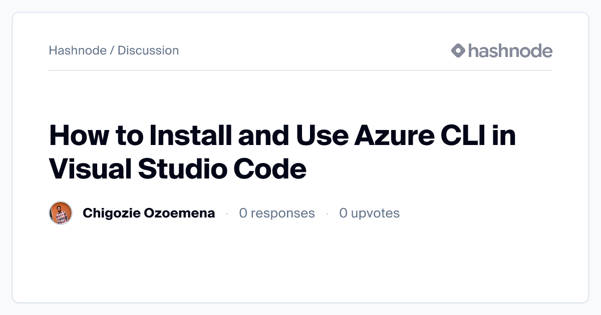Screen dimensions: 601x315
Task: Select the "Discussion" breadcrumb item
Action: coord(148,50)
